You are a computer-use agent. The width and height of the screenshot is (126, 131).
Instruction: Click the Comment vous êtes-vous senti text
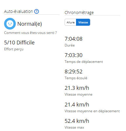pos(30,33)
